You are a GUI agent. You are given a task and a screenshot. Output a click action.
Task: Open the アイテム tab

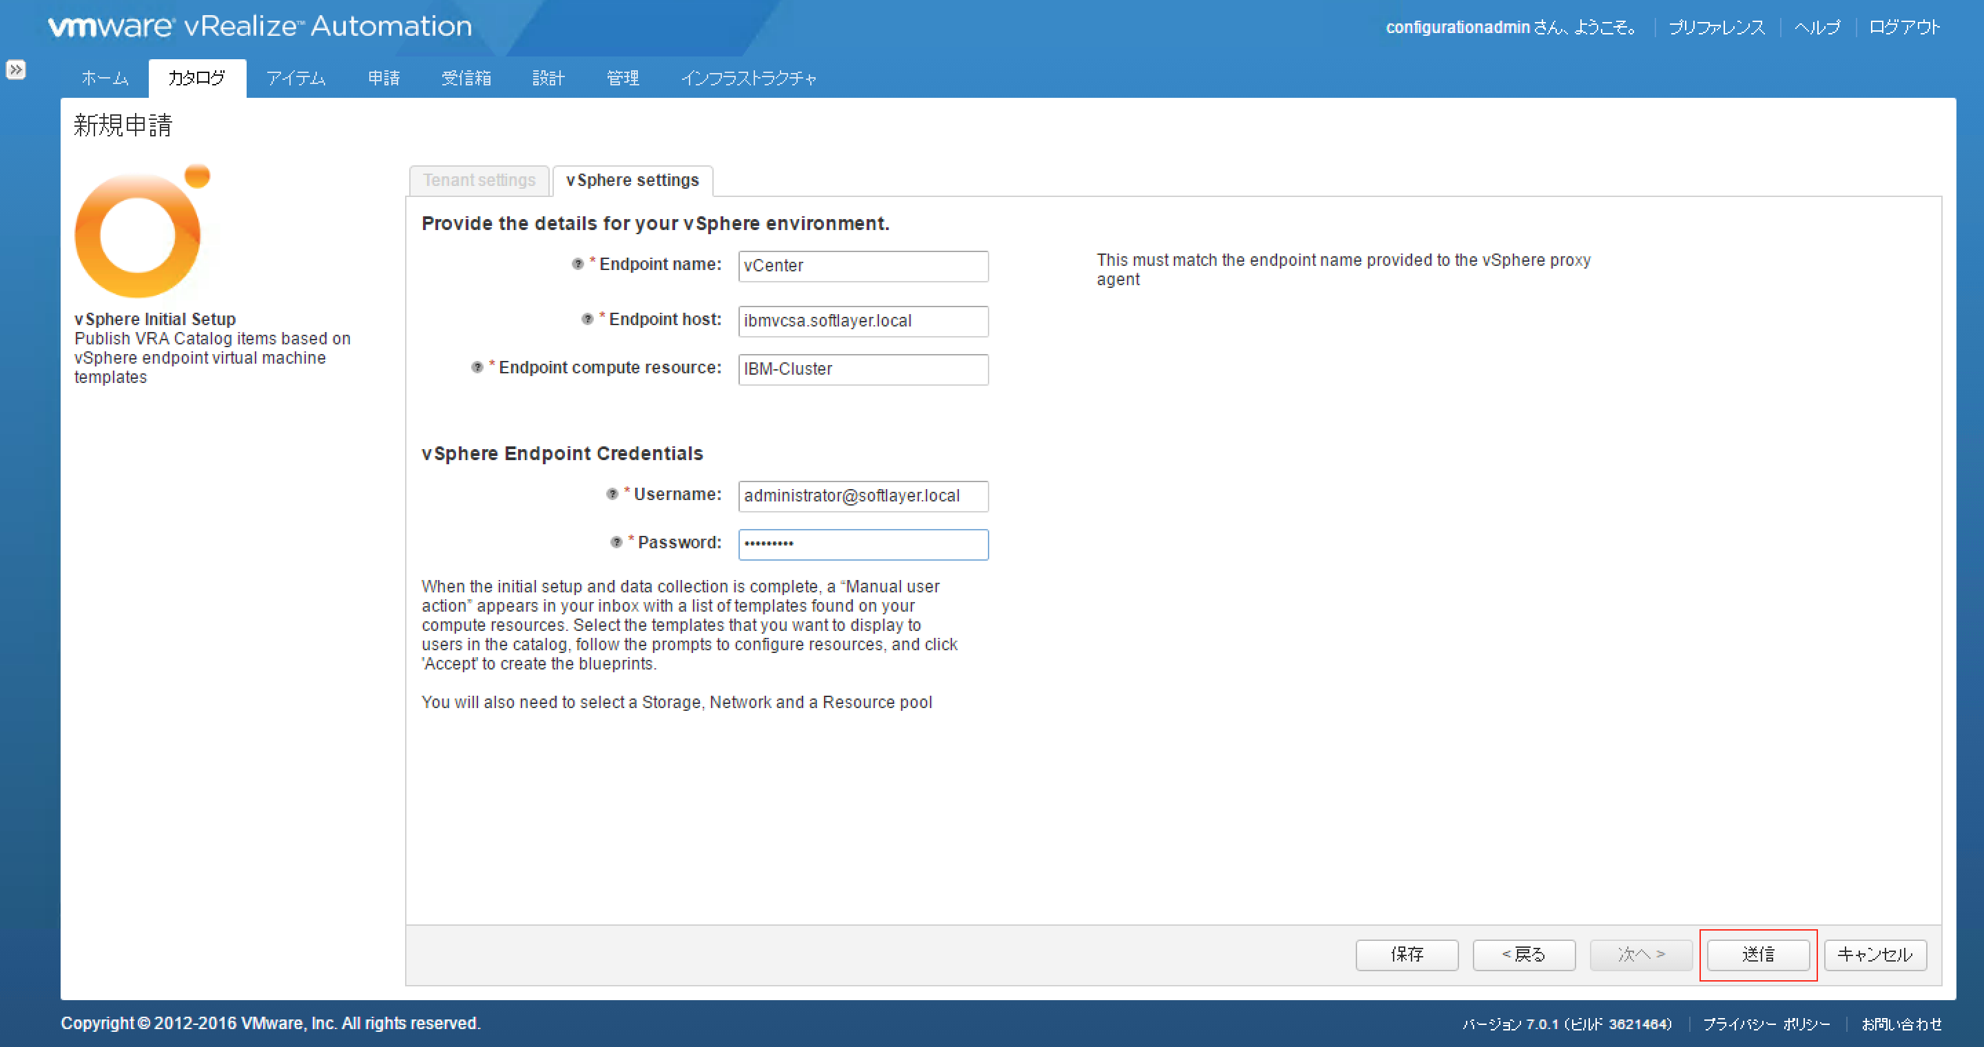click(296, 78)
